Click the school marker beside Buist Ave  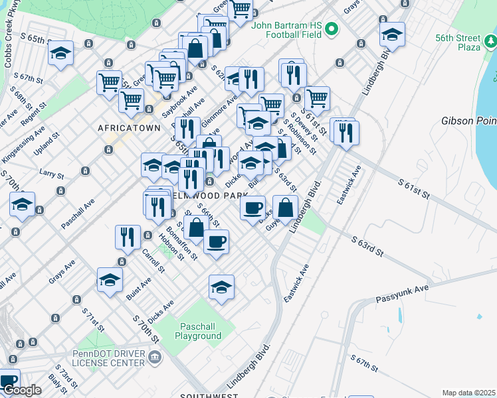click(x=110, y=281)
